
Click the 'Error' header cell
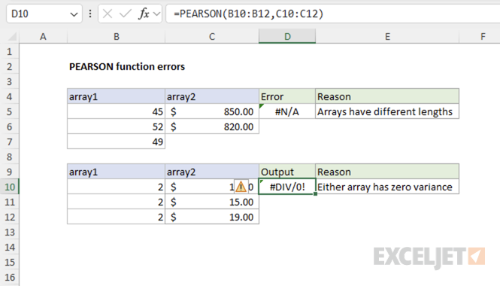[287, 96]
